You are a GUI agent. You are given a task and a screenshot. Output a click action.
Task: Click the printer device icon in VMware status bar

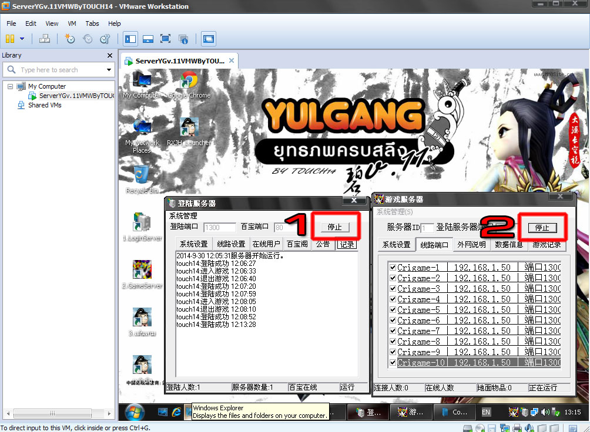[517, 428]
